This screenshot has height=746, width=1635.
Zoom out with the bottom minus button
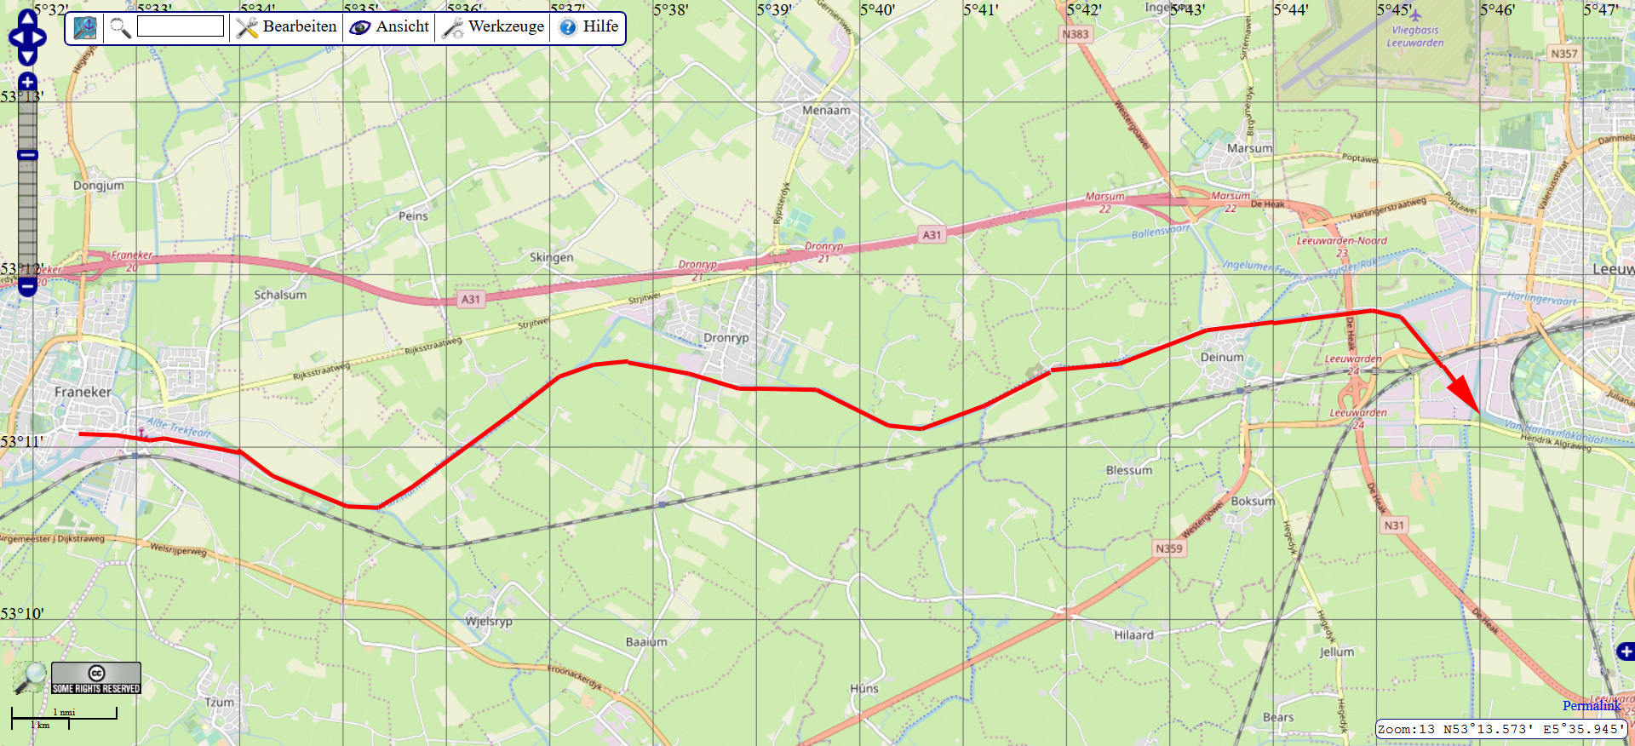coord(27,287)
